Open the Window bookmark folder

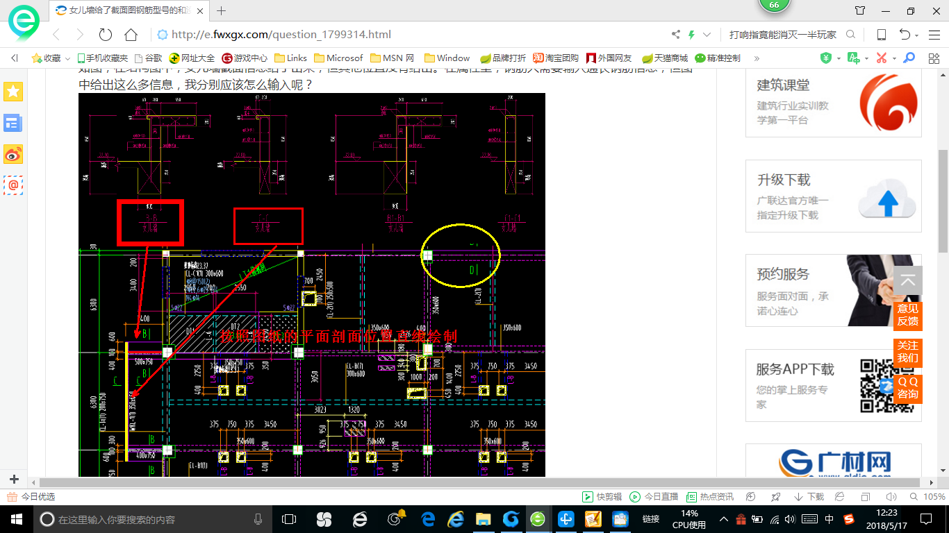click(447, 58)
